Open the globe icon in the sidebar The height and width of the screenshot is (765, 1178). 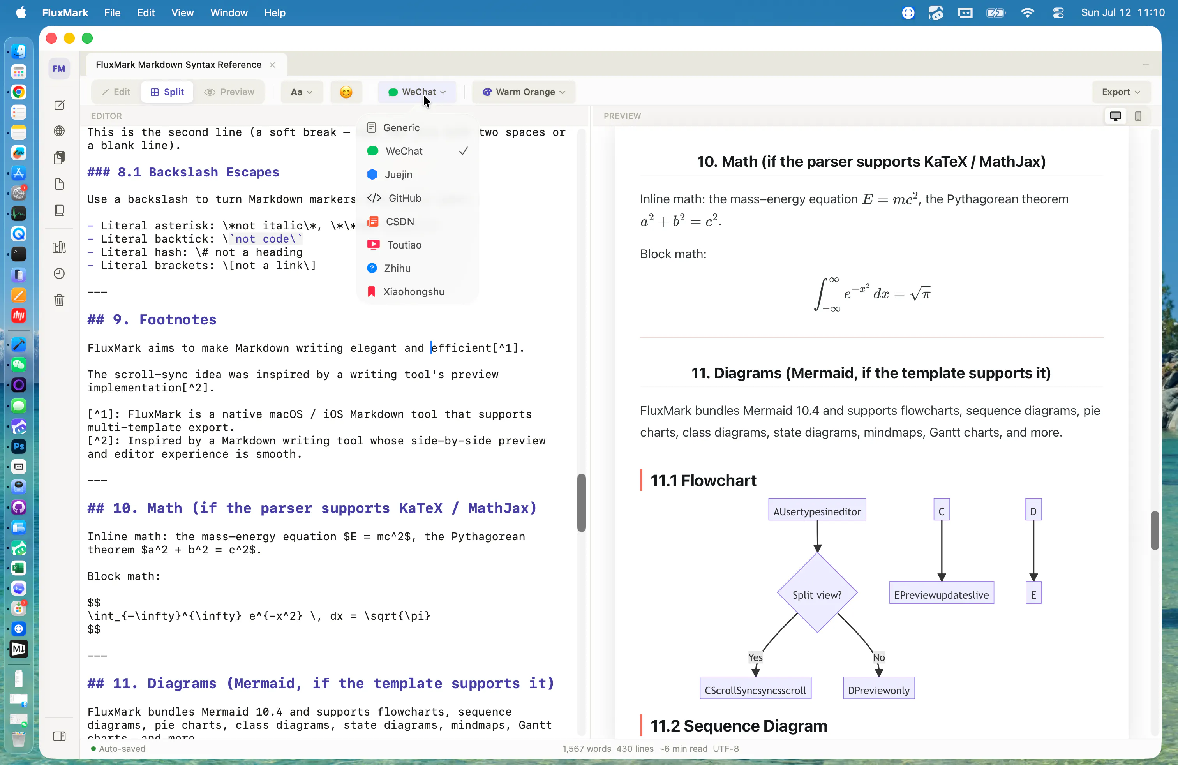point(59,131)
